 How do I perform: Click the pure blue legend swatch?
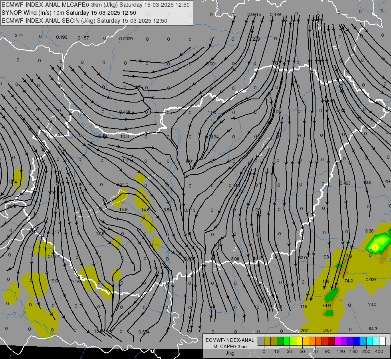point(357,341)
